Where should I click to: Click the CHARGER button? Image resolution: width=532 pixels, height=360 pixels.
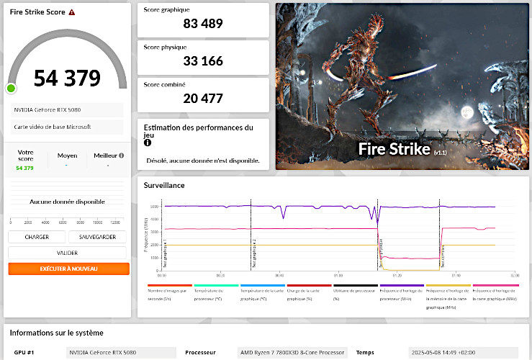pyautogui.click(x=37, y=237)
